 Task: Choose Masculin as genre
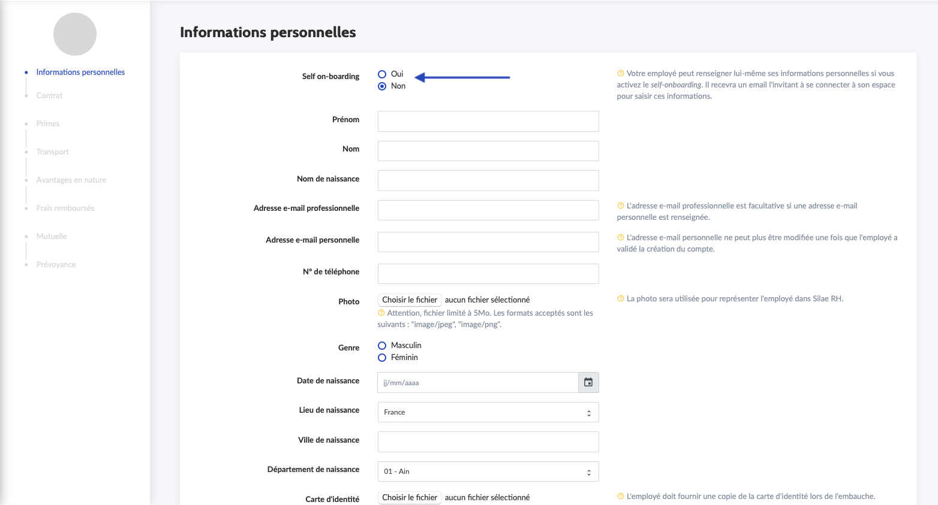[382, 346]
